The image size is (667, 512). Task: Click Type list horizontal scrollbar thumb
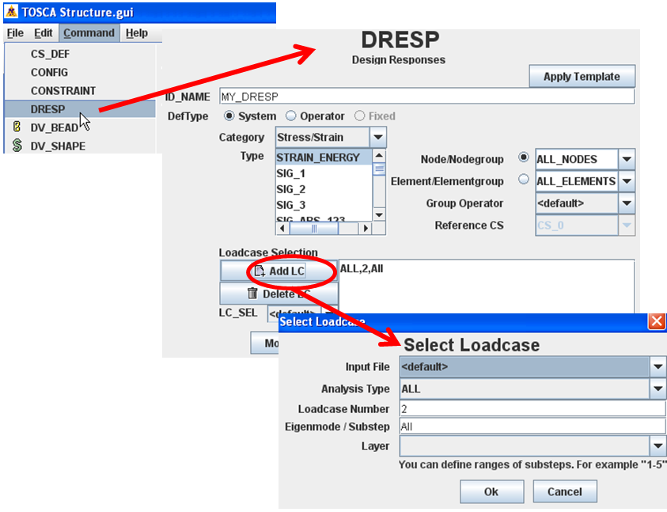pos(314,229)
